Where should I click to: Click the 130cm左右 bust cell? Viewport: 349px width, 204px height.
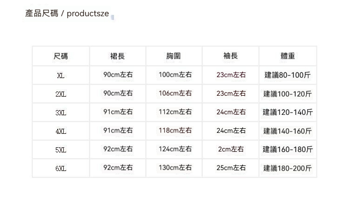[x=175, y=168]
